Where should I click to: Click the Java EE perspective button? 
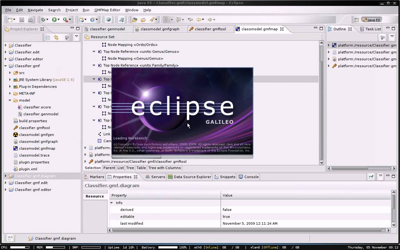tap(372, 20)
